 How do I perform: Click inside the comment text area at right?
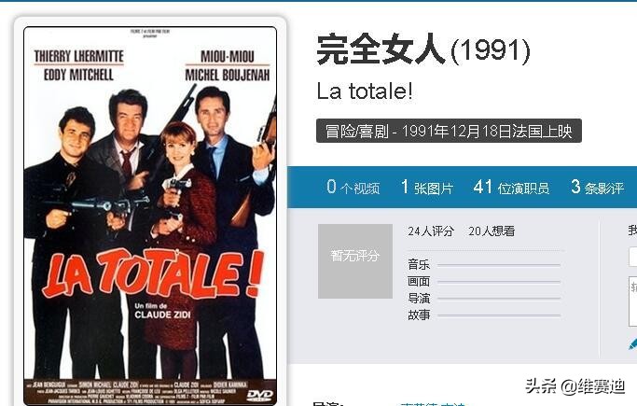click(x=633, y=301)
